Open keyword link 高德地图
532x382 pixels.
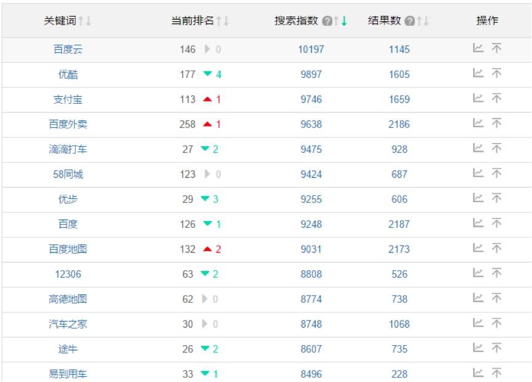(x=68, y=299)
